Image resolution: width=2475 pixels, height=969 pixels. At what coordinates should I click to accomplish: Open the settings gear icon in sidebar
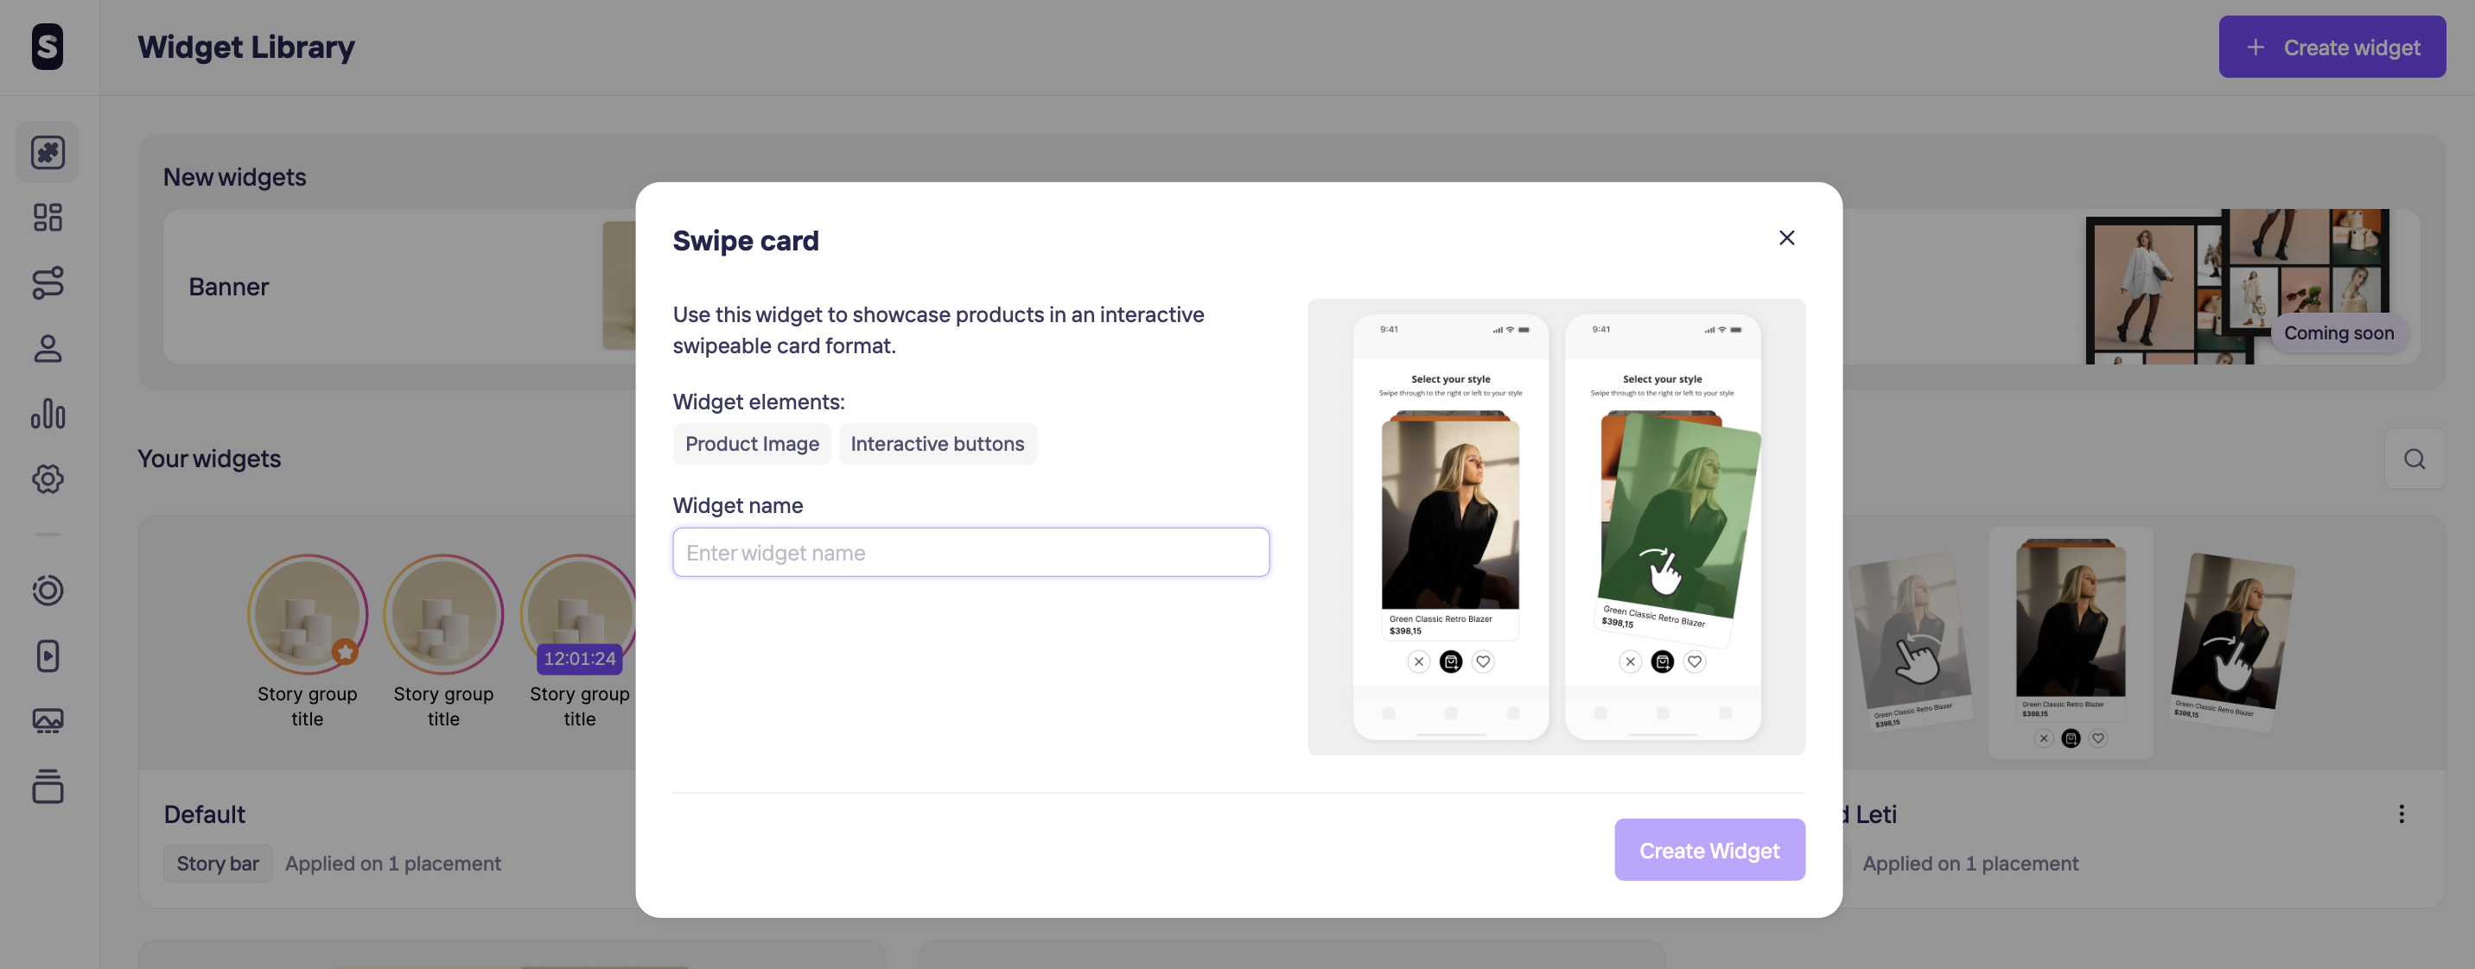pos(47,478)
